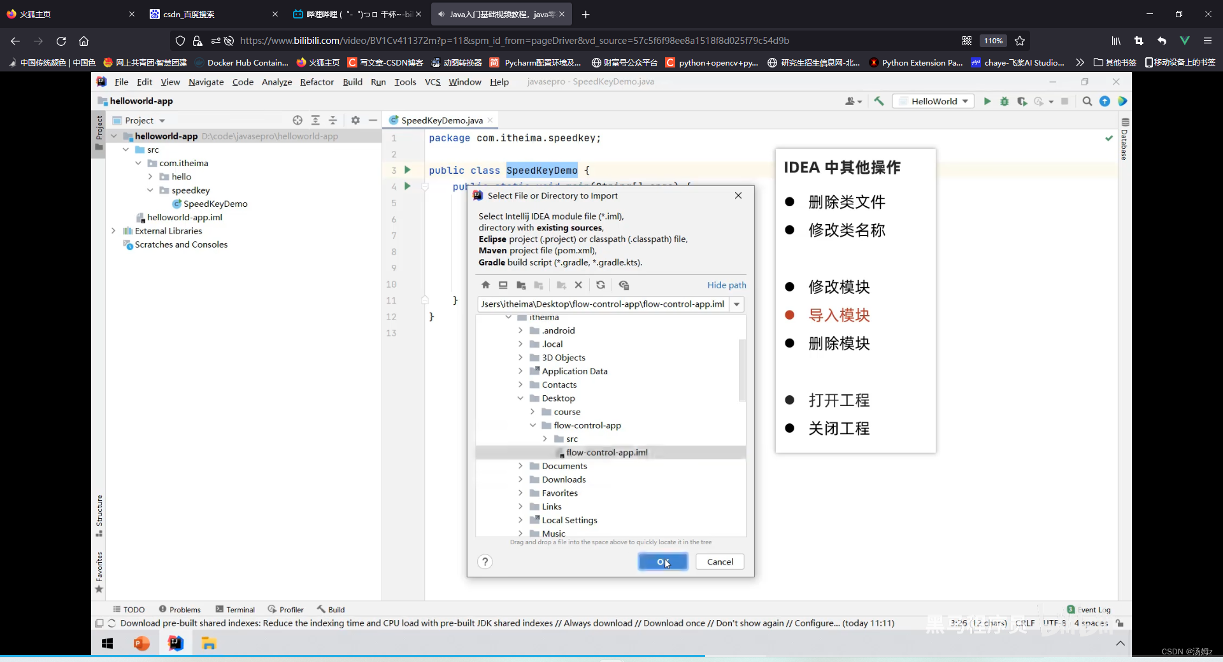Screen dimensions: 1223x662
Task: Open Database side panel
Action: 1125,140
